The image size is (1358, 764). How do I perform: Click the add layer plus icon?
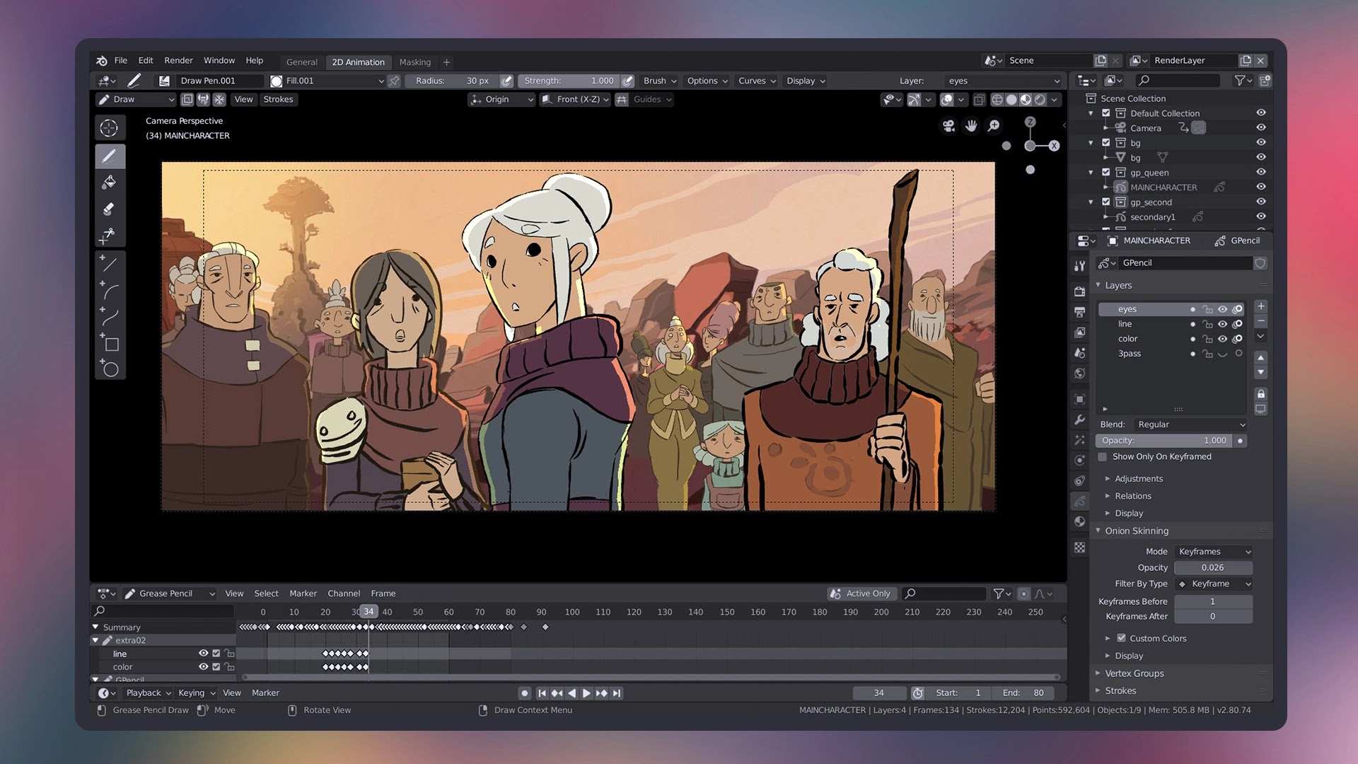pyautogui.click(x=1260, y=306)
